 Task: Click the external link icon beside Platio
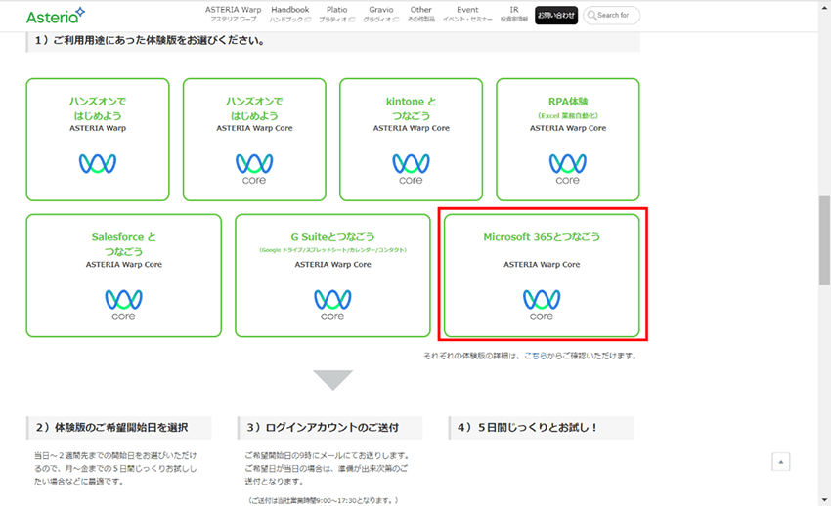tap(352, 20)
